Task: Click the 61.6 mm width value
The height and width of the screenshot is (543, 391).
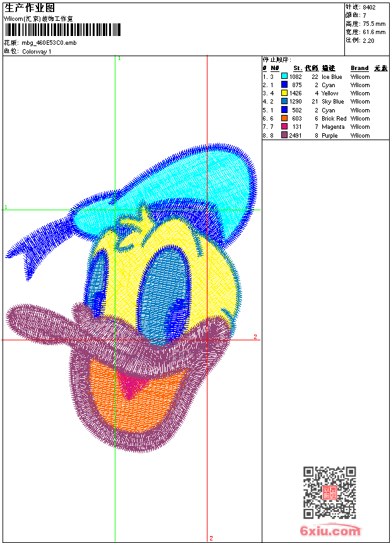Action: click(x=374, y=32)
